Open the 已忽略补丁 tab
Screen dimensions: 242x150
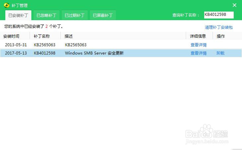click(46, 15)
